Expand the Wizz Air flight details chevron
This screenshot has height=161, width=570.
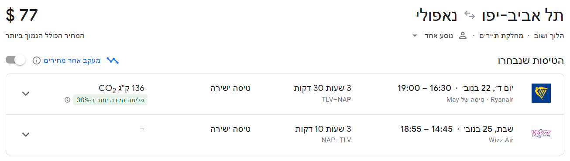click(26, 134)
